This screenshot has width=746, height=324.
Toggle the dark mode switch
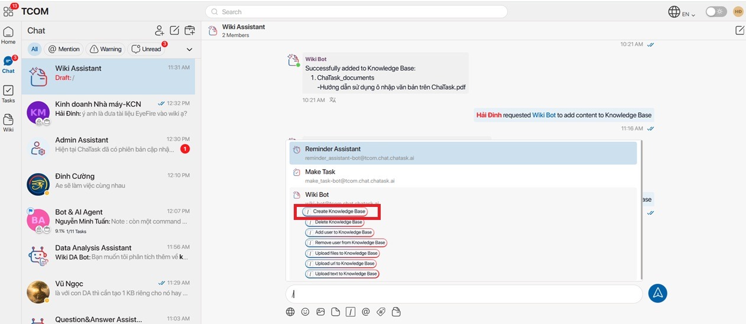coord(716,12)
